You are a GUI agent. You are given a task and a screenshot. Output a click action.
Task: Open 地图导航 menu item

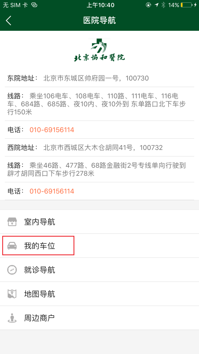(x=99, y=294)
